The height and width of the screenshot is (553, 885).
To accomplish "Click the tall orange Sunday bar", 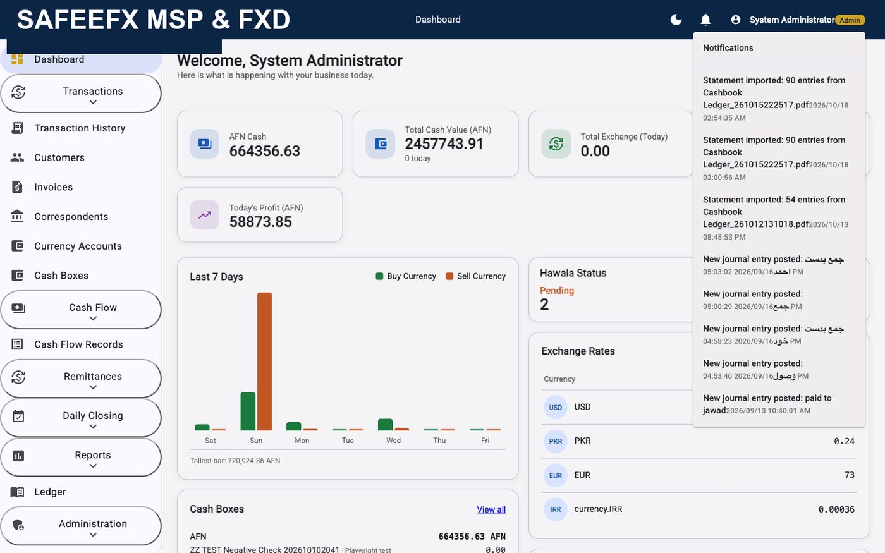I will (x=264, y=362).
